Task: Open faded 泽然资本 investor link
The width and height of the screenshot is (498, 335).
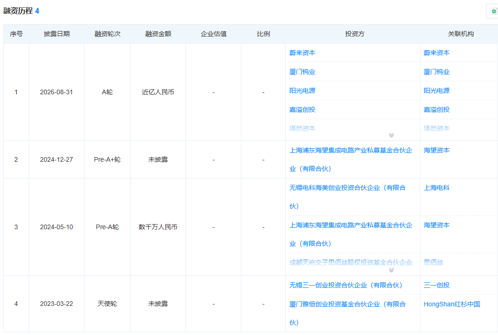Action: pos(302,128)
